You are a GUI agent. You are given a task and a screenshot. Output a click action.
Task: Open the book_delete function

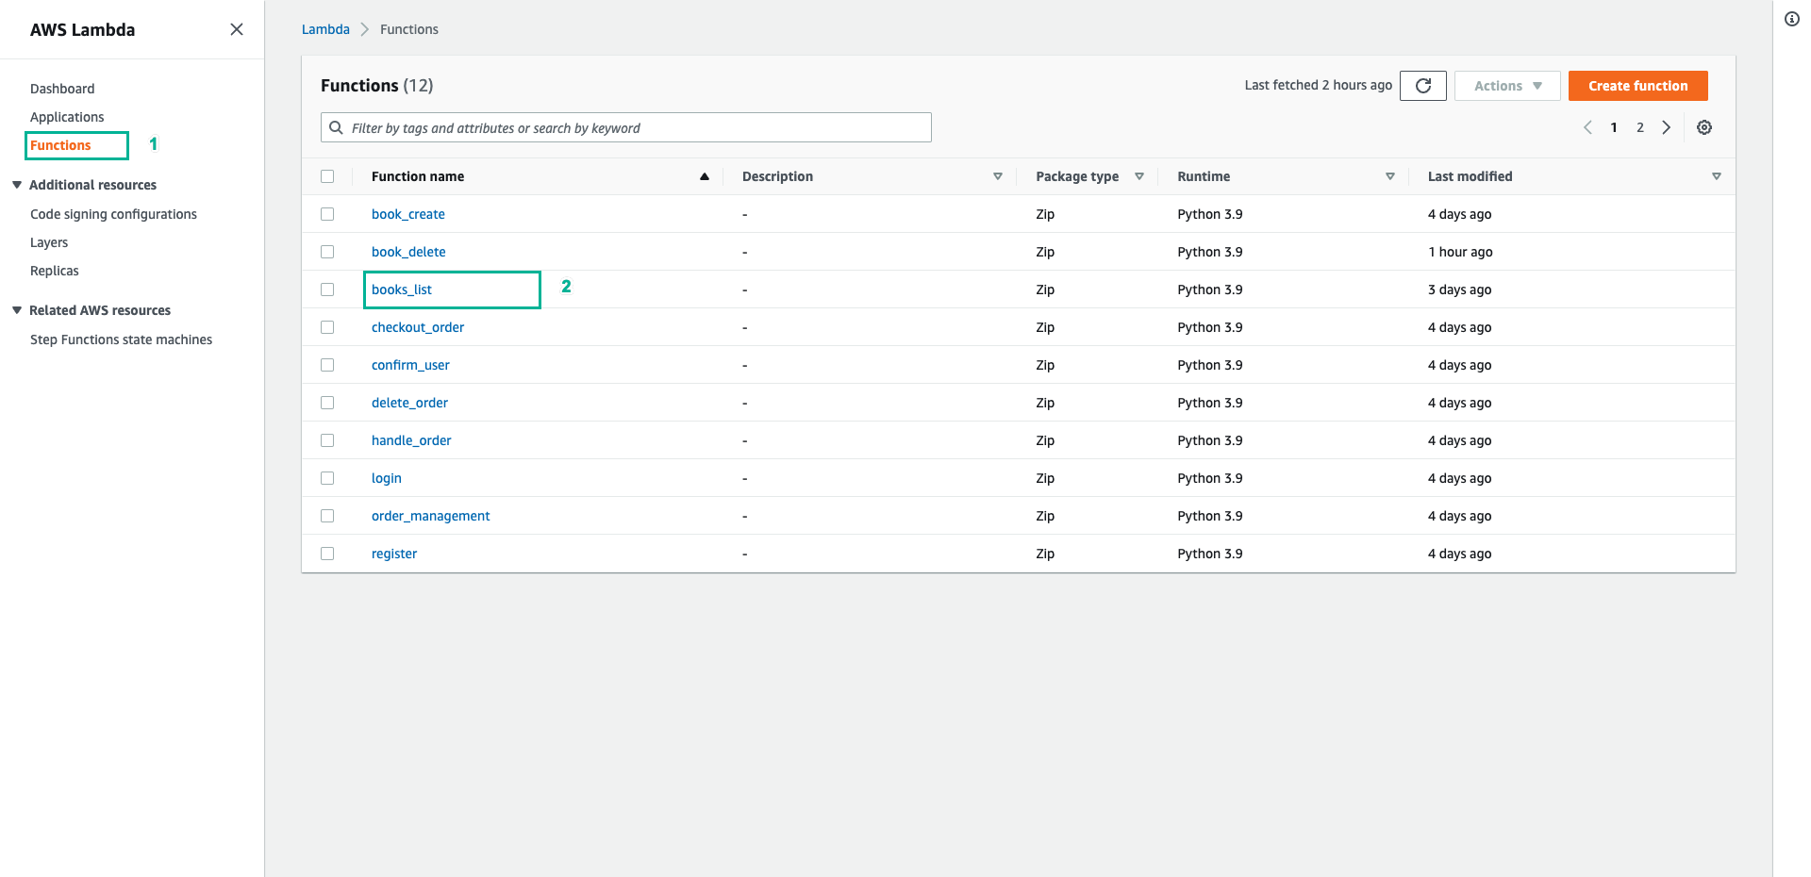(408, 252)
